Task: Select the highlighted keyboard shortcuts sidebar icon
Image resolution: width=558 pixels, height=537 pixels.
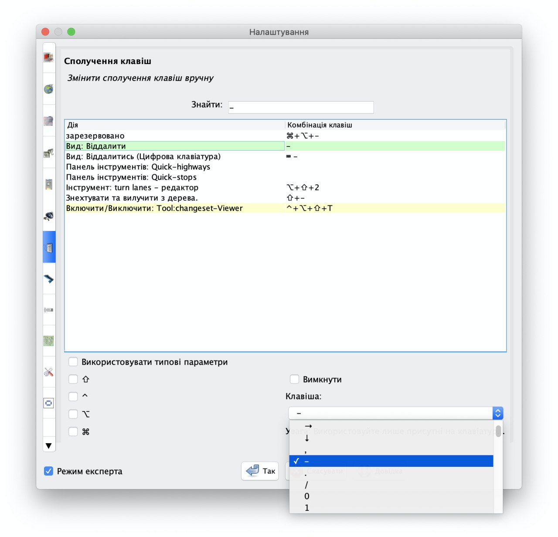Action: pyautogui.click(x=49, y=247)
